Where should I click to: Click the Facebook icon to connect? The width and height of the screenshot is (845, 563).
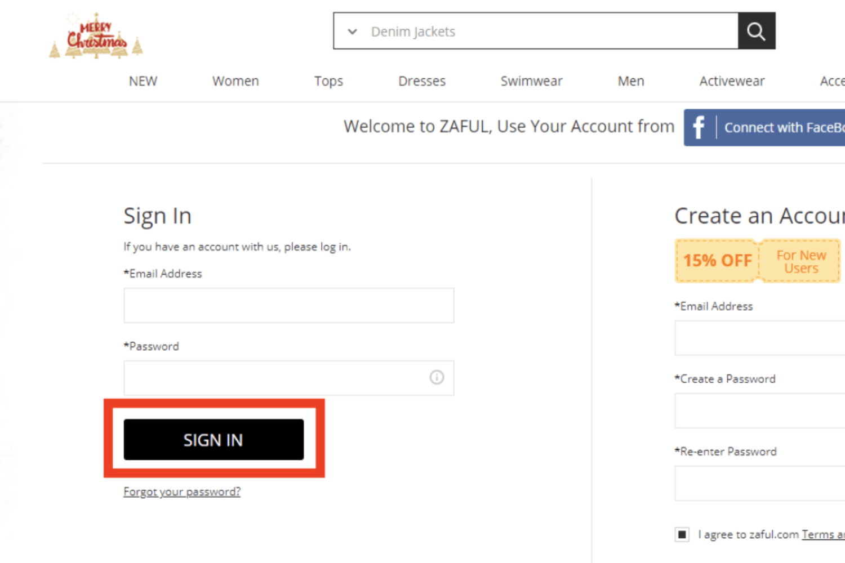(x=699, y=127)
